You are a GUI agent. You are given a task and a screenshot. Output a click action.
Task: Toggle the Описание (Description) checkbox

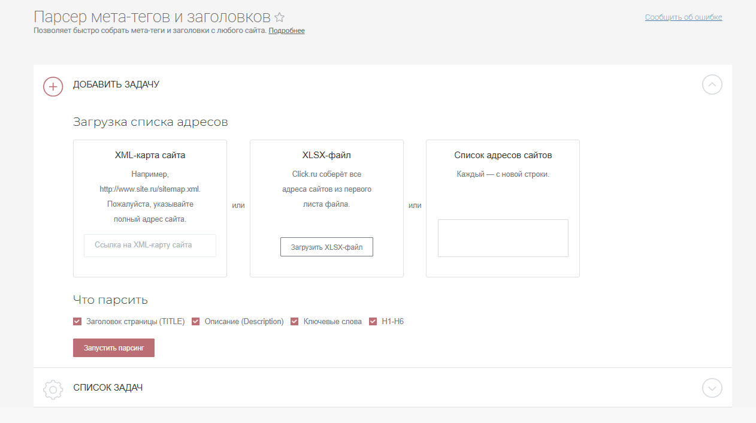coord(196,322)
